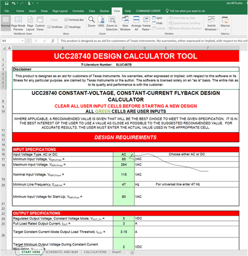Switch to Page Break Preview
The width and height of the screenshot is (248, 256).
click(x=18, y=23)
